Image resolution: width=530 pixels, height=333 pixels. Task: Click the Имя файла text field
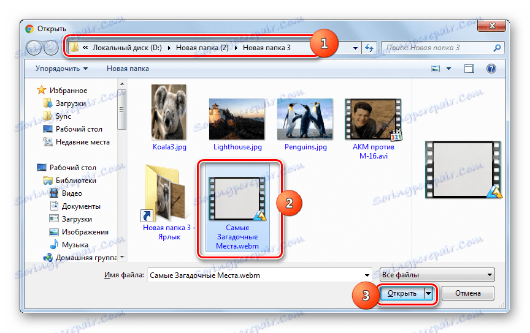tap(256, 275)
